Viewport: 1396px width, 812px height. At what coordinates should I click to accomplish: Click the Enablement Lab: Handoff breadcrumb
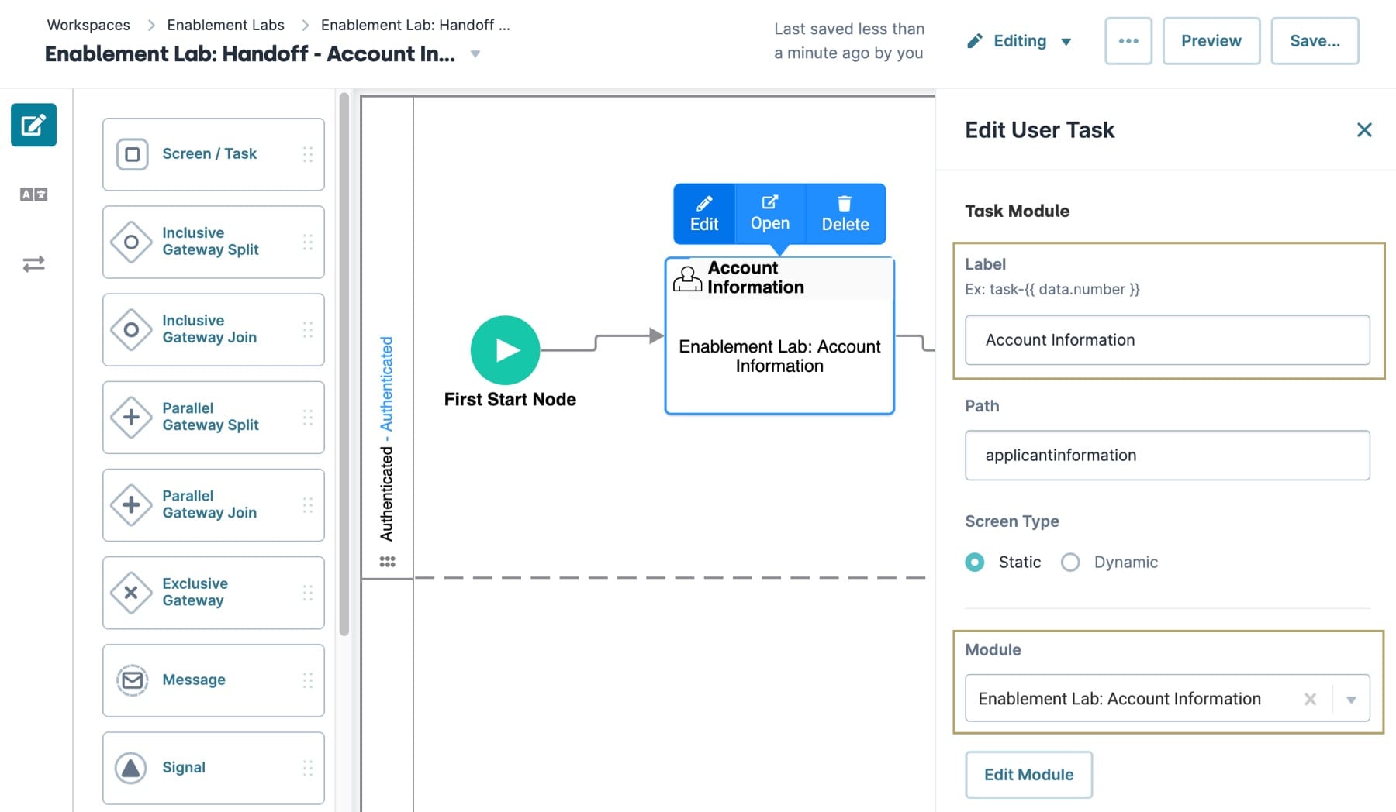pos(416,25)
